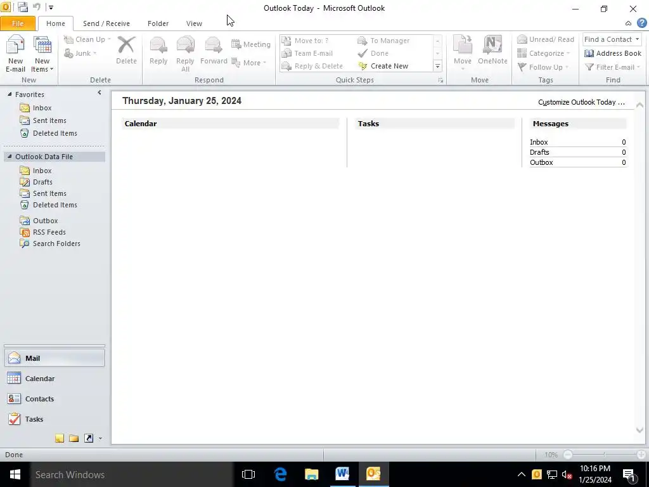Open Customize Quick Access Toolbar dropdown
Image resolution: width=649 pixels, height=487 pixels.
coord(51,7)
